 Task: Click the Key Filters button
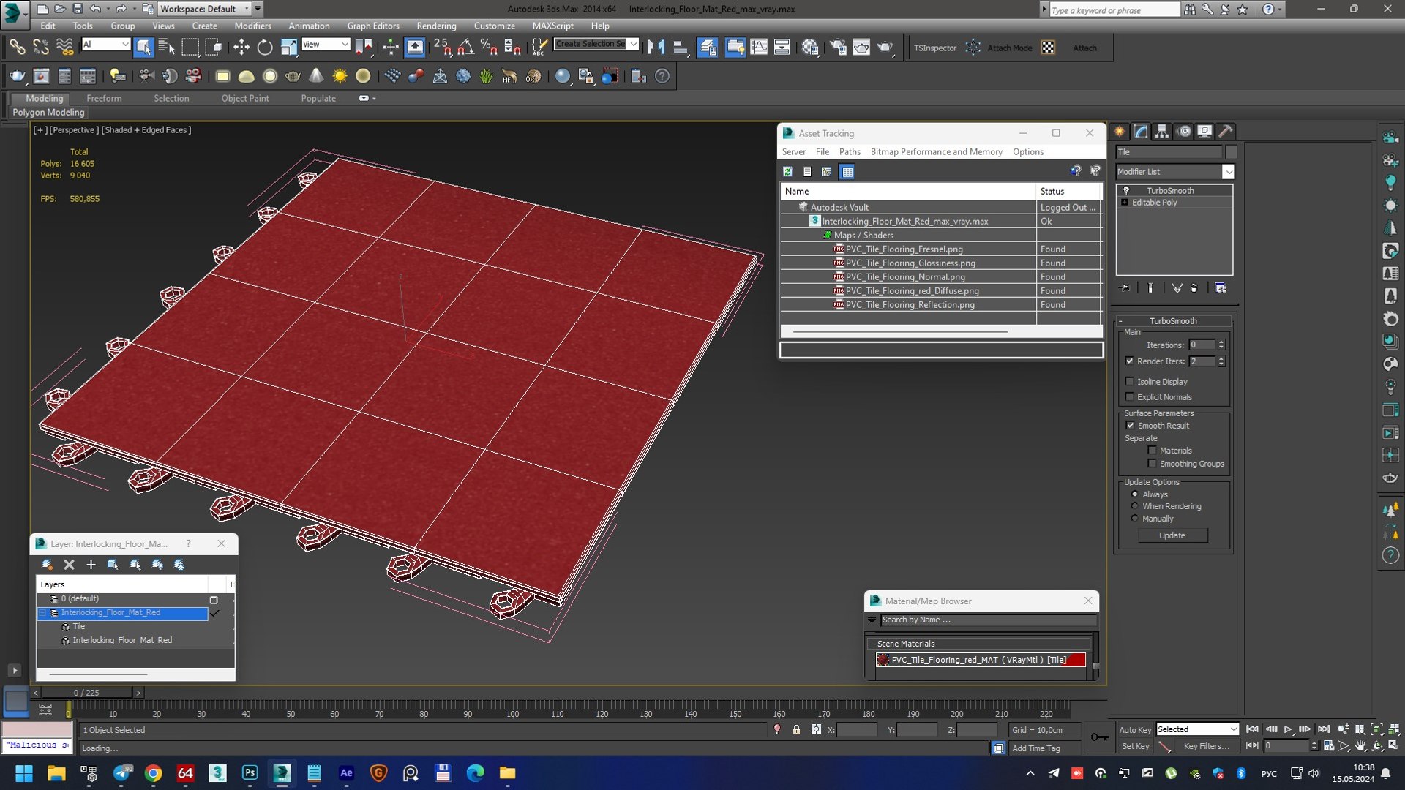(1206, 746)
